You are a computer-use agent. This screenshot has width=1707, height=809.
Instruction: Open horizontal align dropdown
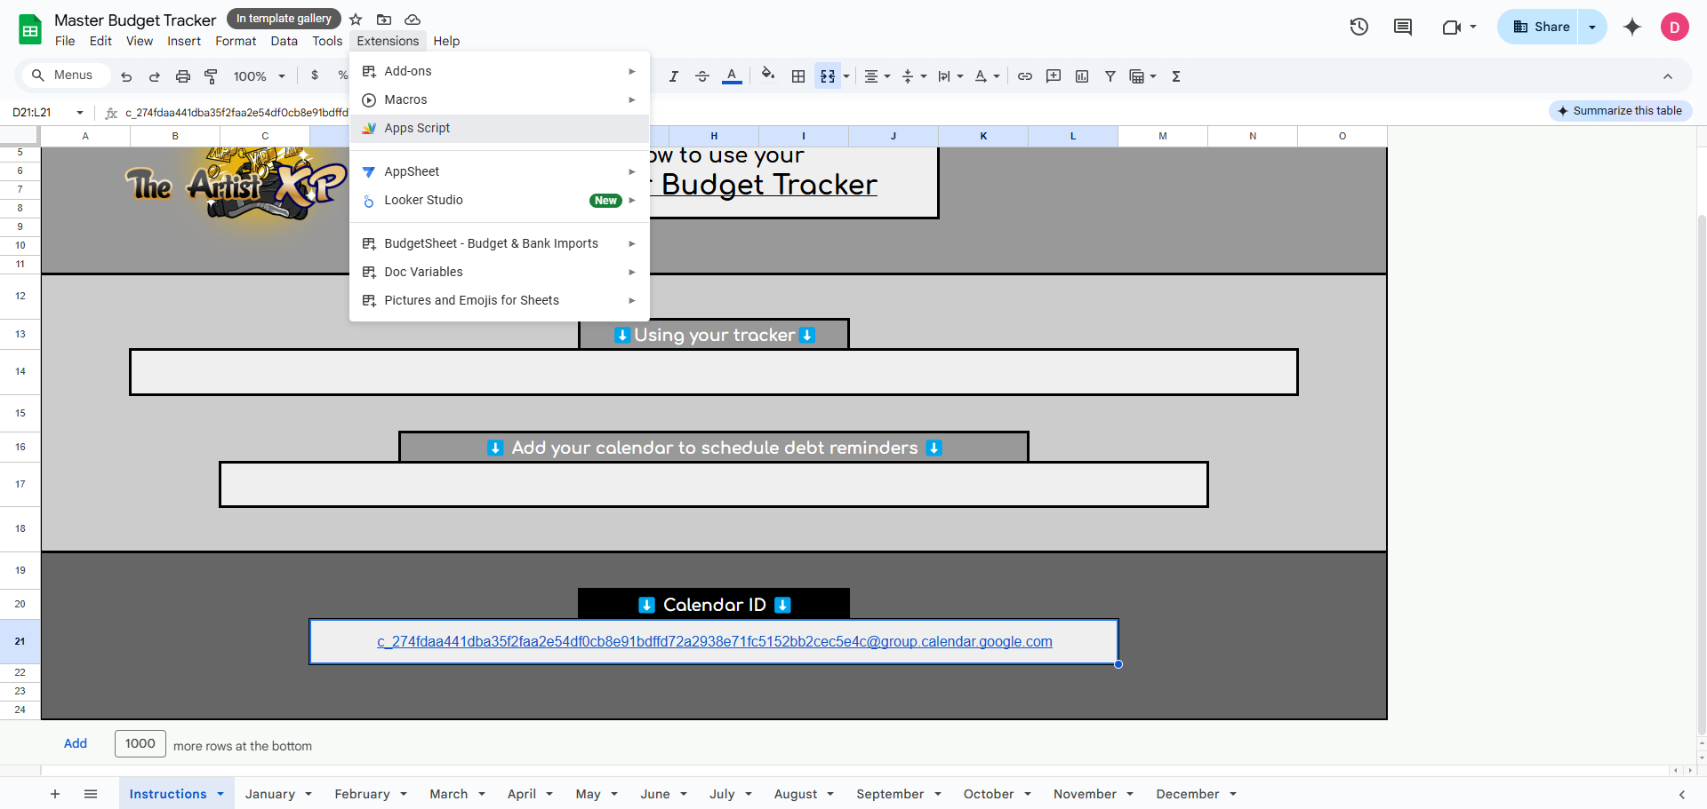click(877, 76)
